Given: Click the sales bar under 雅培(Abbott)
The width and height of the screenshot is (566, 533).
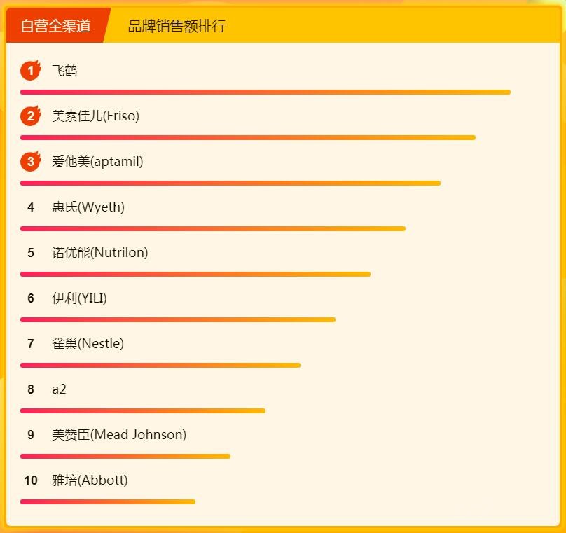Looking at the screenshot, I should click(108, 501).
